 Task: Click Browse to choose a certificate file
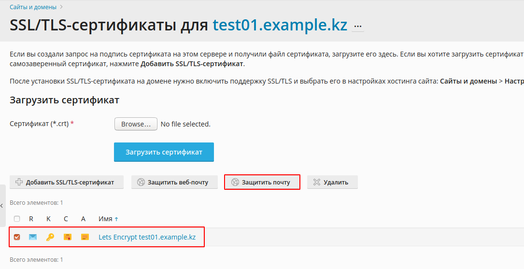point(136,124)
